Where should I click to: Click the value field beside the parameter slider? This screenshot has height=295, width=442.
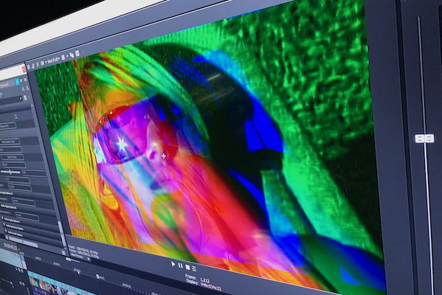point(34,173)
